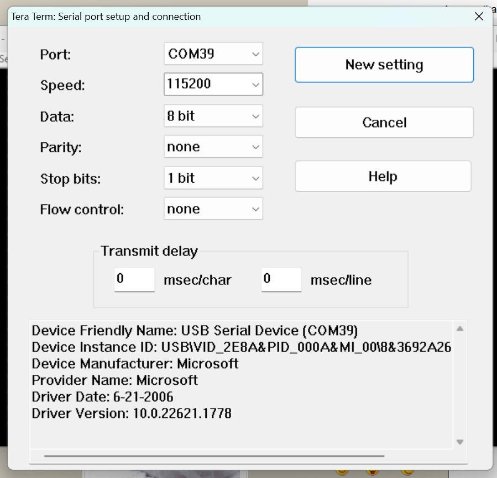Click the msec/line transmit delay field
Screen dimensions: 497x478
[x=281, y=279]
